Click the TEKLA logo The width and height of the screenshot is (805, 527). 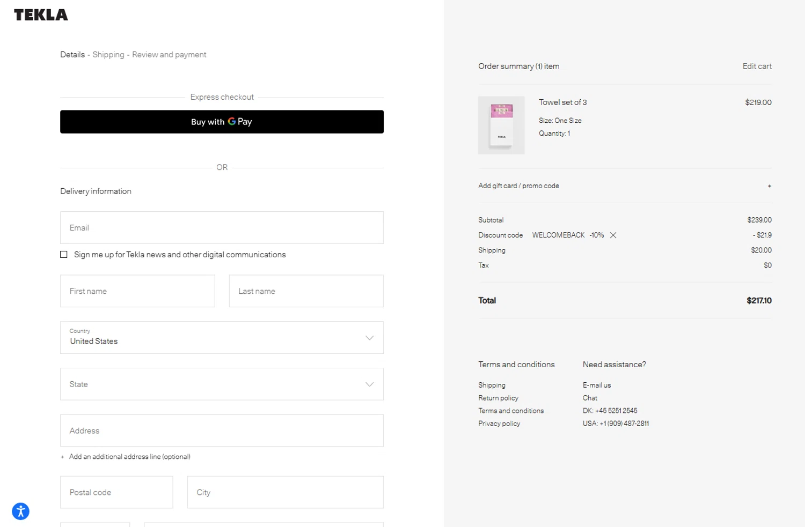[x=41, y=15]
